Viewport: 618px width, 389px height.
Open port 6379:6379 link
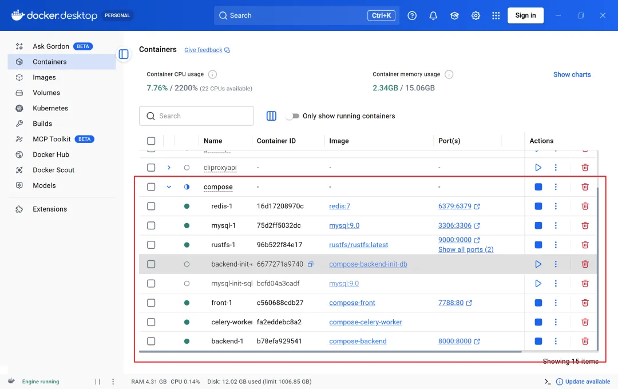point(459,206)
